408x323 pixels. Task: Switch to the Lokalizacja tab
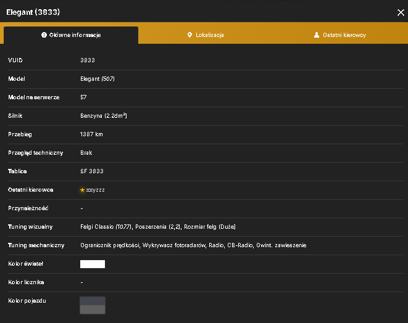(206, 35)
